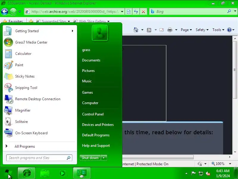Open recent pages dropdown next to Forward
The image size is (238, 179).
coord(20,12)
